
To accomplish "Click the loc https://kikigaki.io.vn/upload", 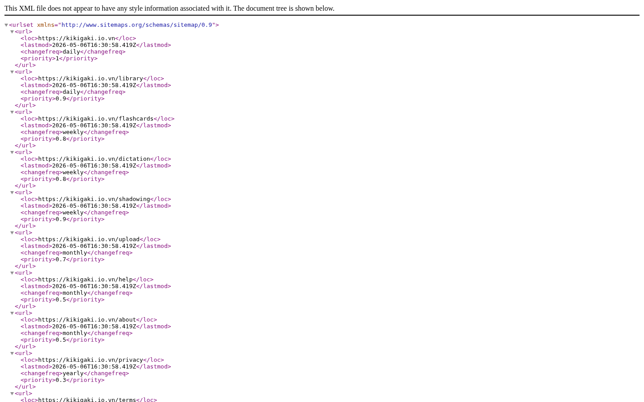I will pyautogui.click(x=89, y=239).
